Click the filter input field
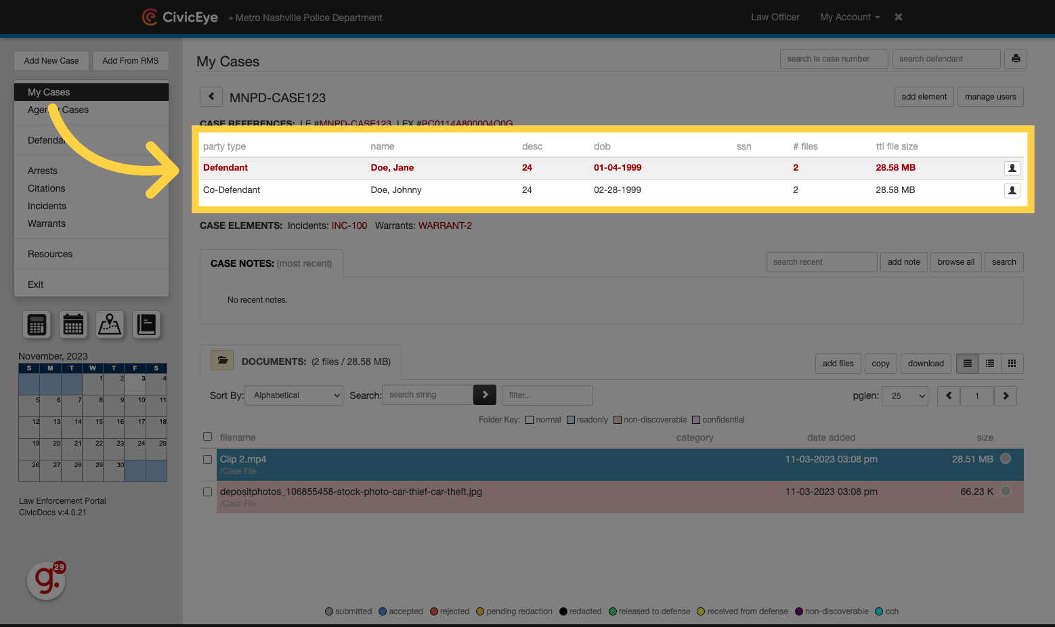This screenshot has width=1055, height=627. tap(547, 395)
